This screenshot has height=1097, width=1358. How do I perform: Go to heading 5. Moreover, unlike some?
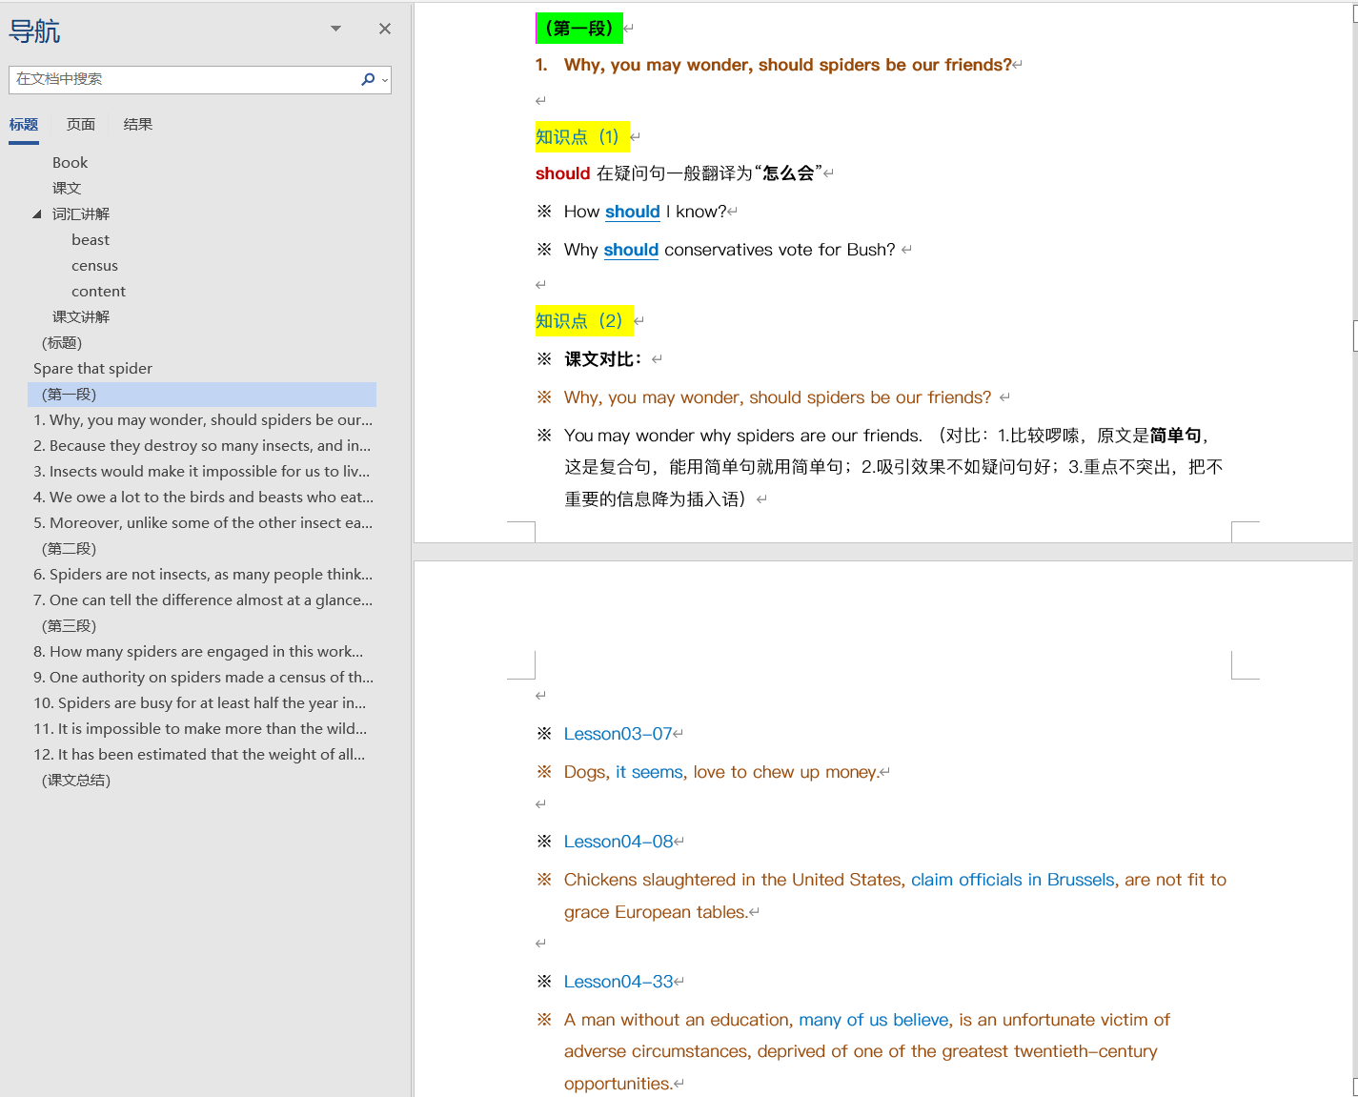coord(203,523)
